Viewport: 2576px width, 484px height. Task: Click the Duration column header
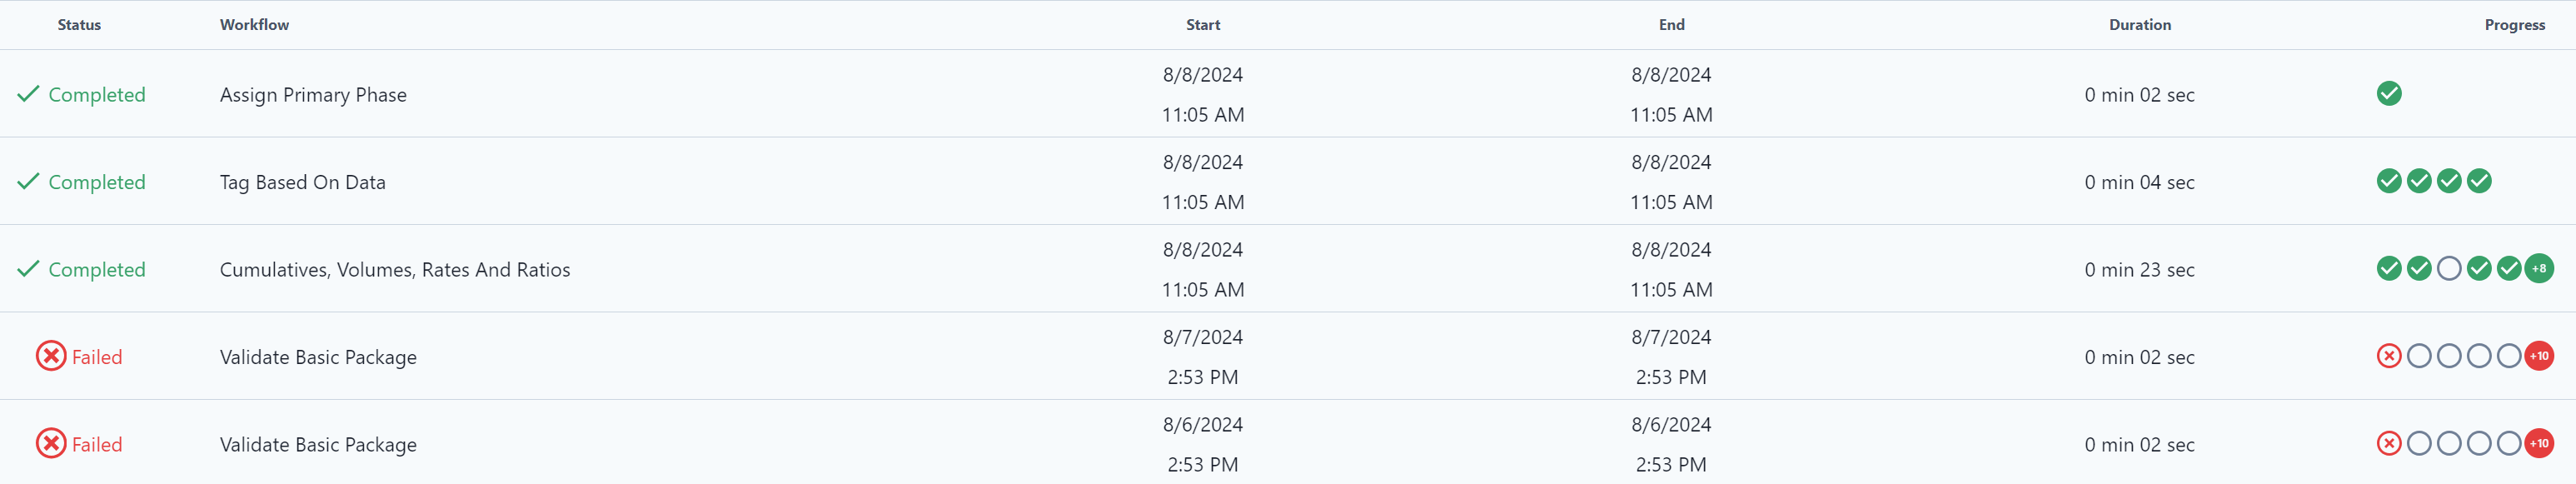point(2139,25)
